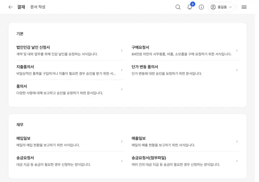Open 매출일보 chevron arrow
This screenshot has width=259, height=182.
tap(237, 141)
